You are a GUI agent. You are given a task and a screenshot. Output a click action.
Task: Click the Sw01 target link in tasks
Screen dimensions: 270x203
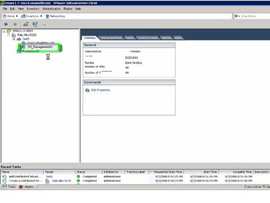coord(49,176)
